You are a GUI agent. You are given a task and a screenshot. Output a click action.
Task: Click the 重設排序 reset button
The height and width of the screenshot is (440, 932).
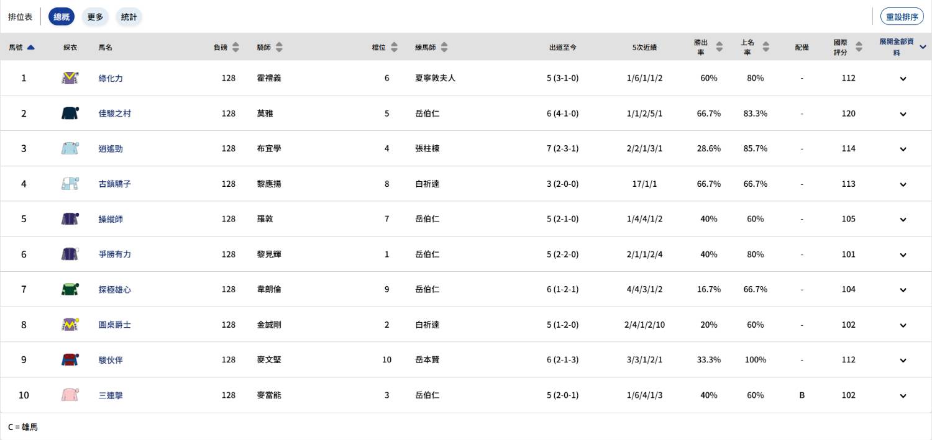click(x=902, y=17)
